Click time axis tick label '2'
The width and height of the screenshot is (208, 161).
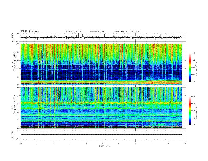click(54, 144)
